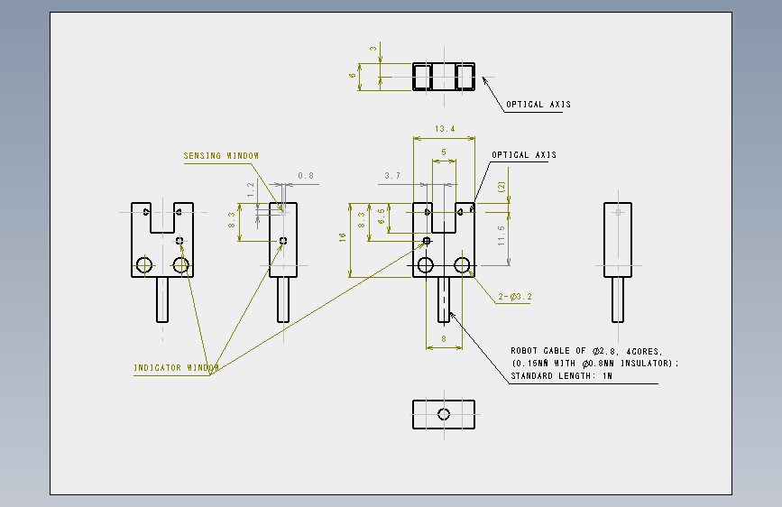Select the SENSING WINDOW annotation label

(x=221, y=156)
